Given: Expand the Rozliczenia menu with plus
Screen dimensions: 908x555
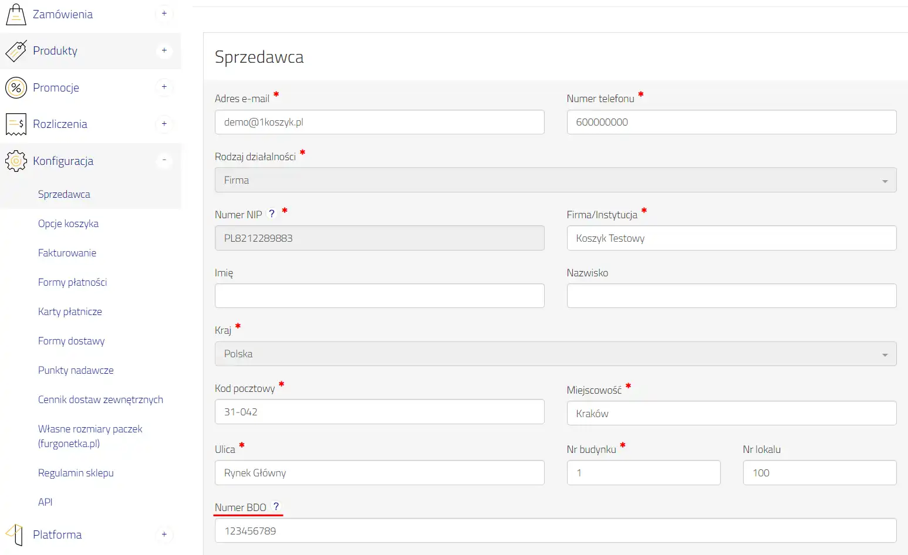Looking at the screenshot, I should click(164, 124).
